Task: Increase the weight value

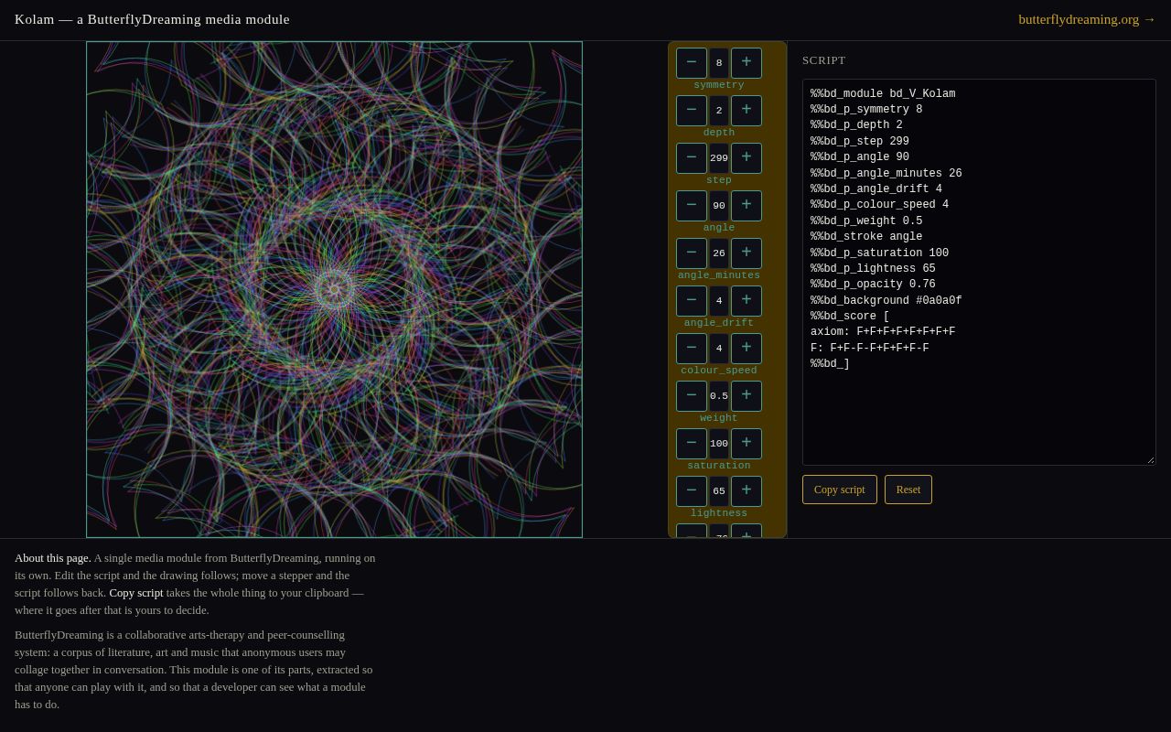Action: point(747,396)
